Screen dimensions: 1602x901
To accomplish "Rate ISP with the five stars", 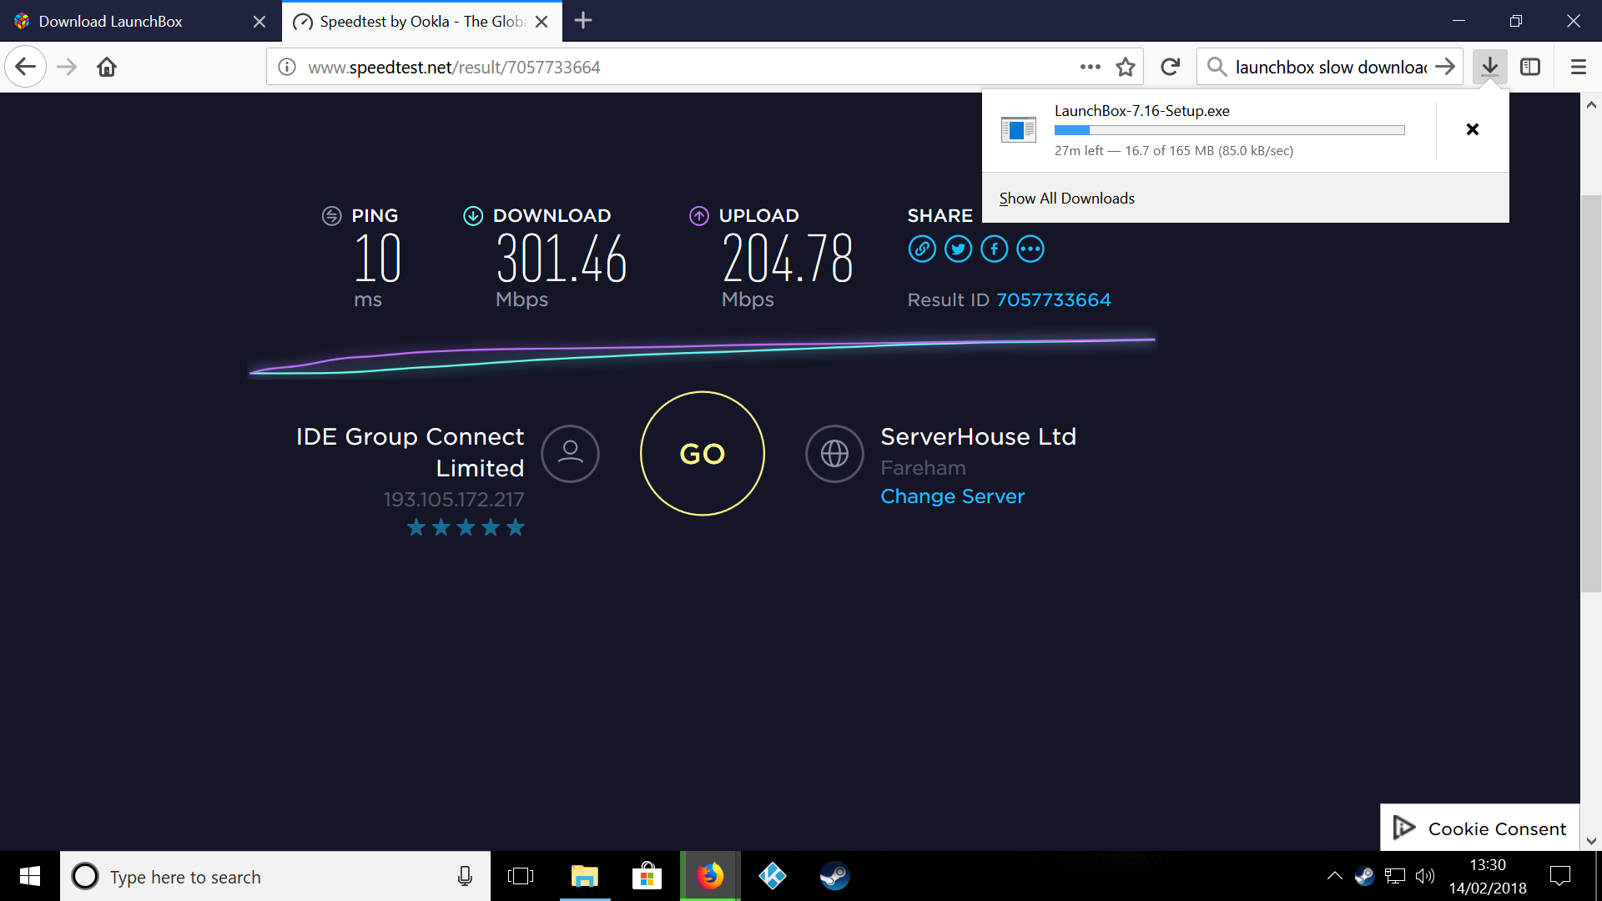I will tap(466, 527).
